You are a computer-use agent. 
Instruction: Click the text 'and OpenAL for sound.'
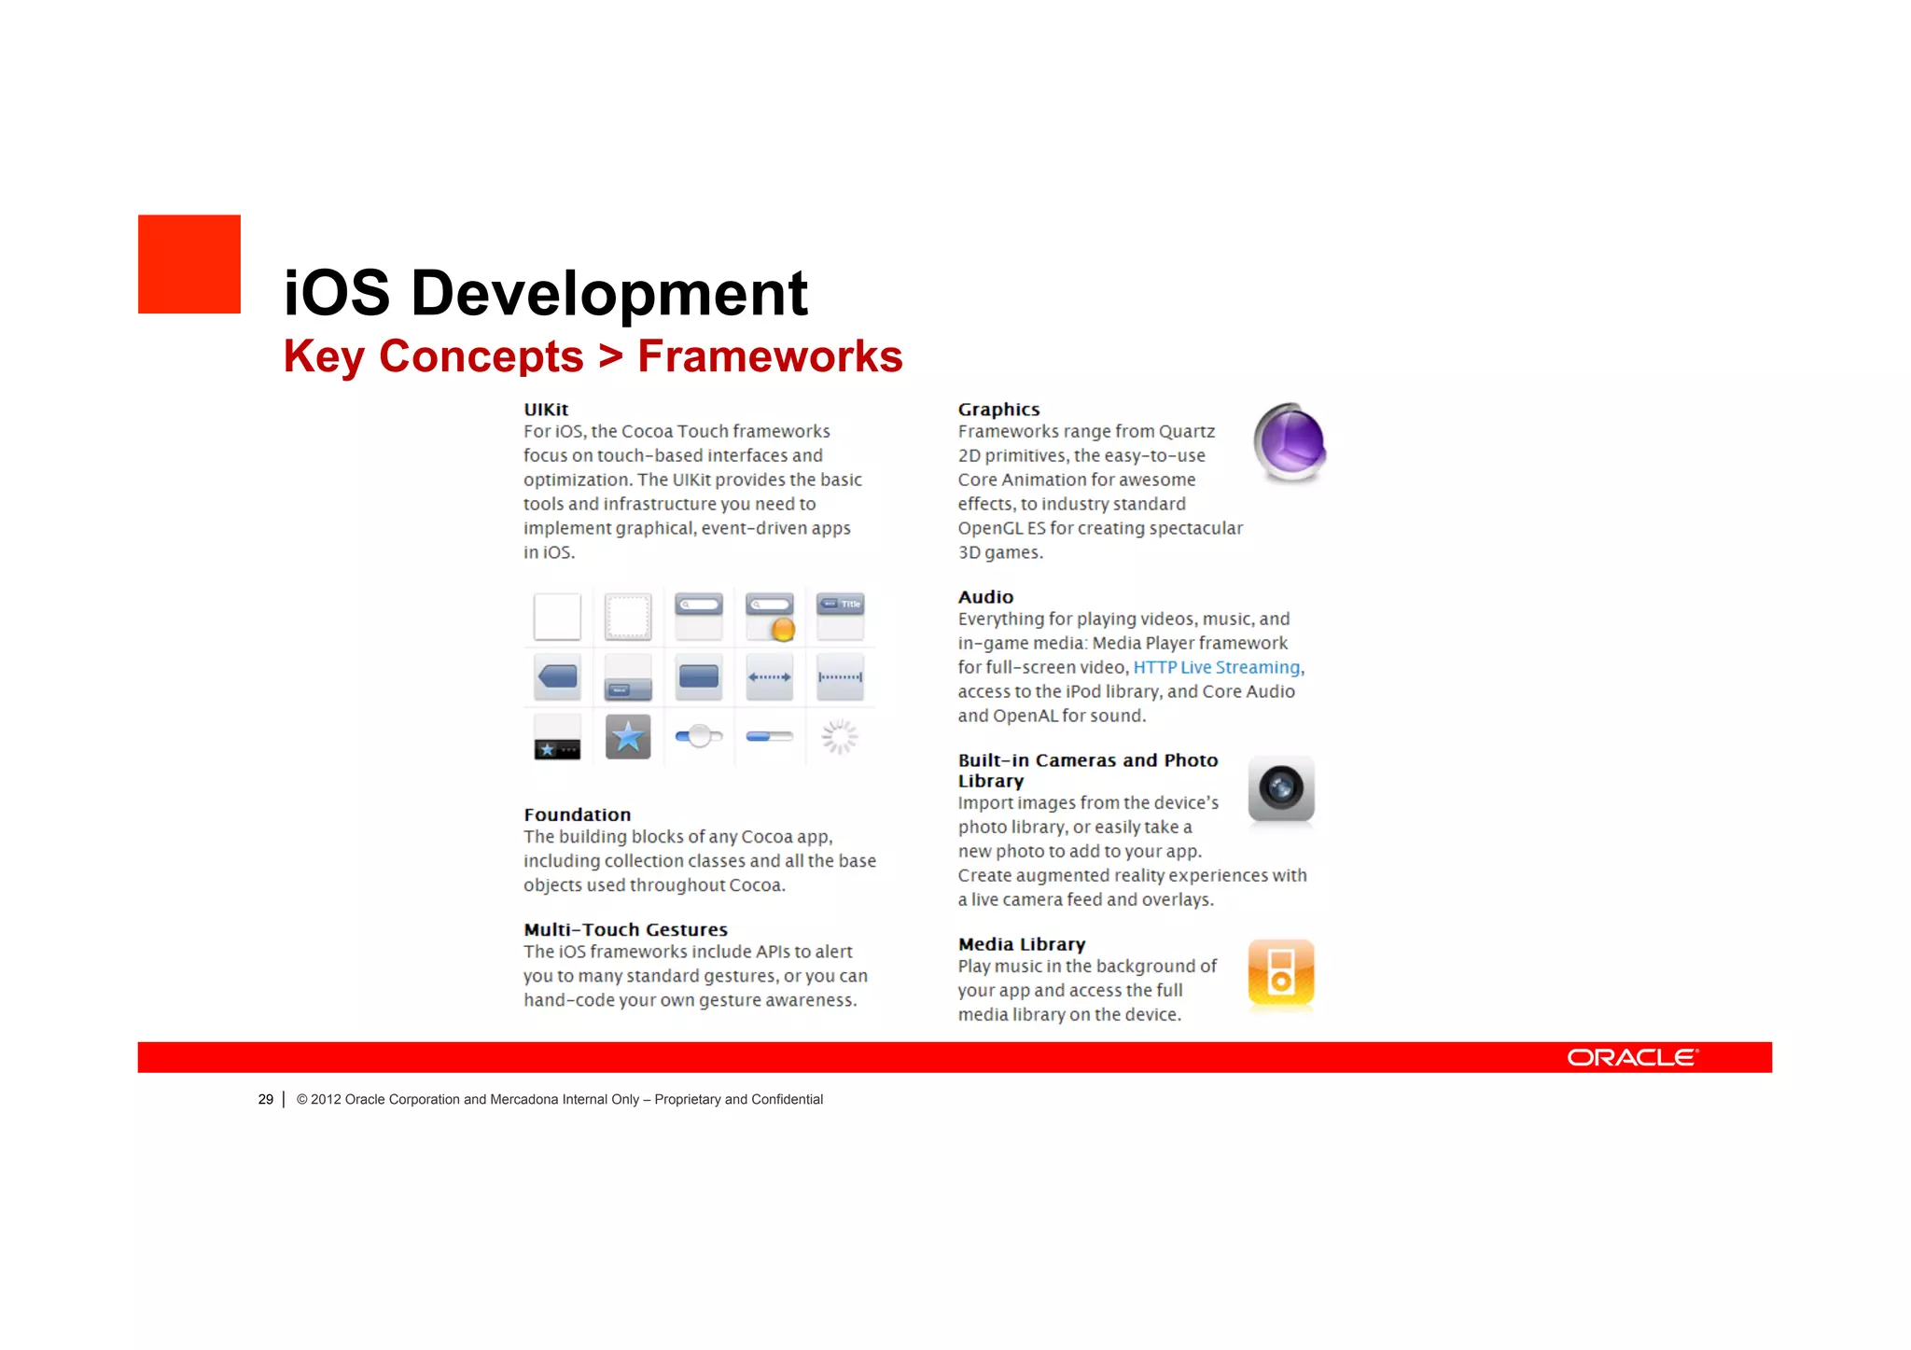click(x=1052, y=716)
